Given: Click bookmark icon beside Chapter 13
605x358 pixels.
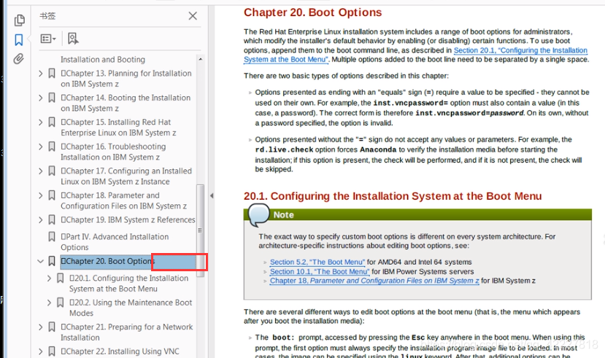Looking at the screenshot, I should (x=52, y=73).
